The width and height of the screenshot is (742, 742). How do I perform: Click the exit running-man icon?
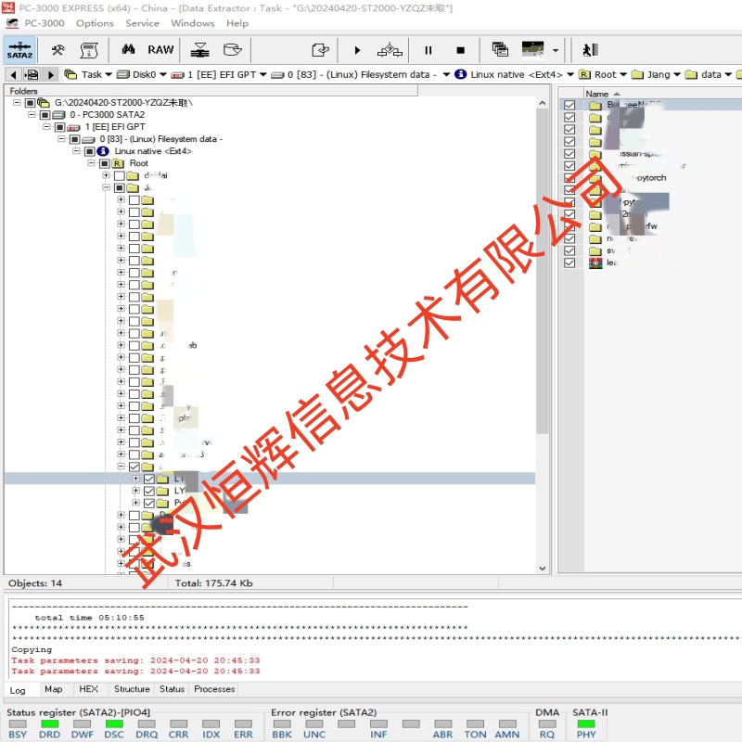(x=590, y=50)
